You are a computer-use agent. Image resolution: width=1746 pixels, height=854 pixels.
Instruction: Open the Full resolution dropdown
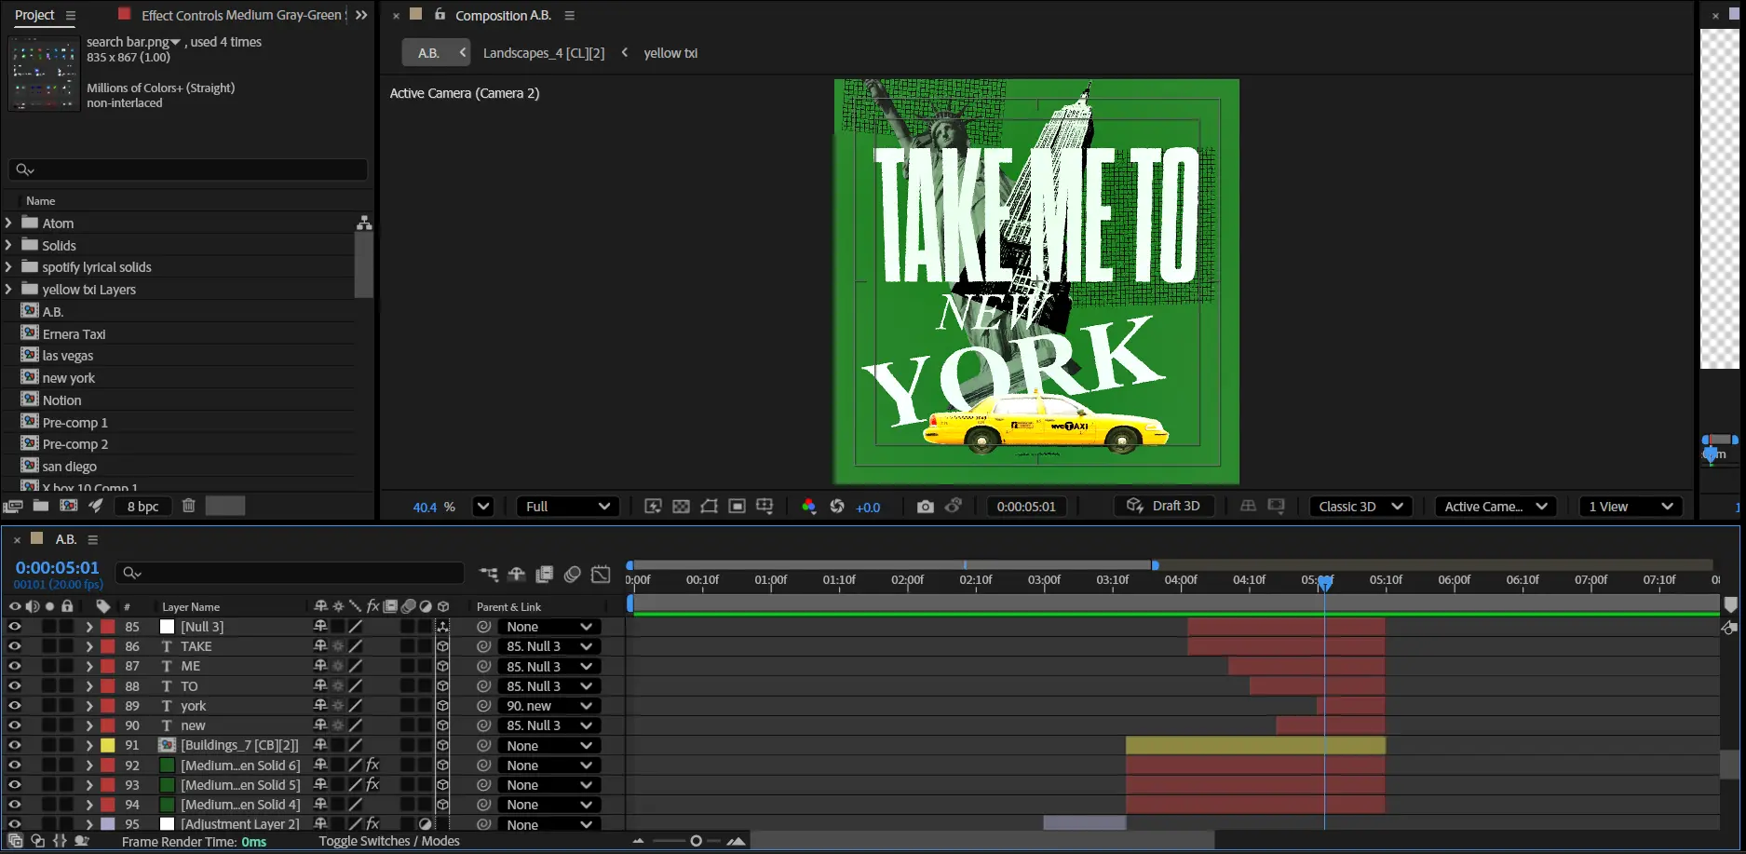coord(567,507)
